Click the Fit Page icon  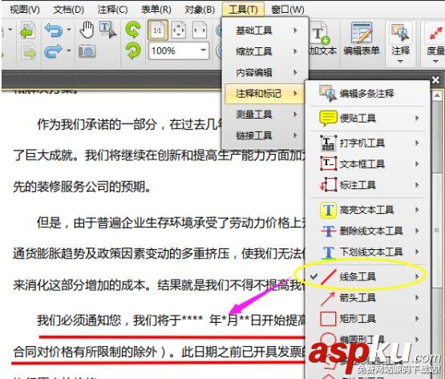179,30
